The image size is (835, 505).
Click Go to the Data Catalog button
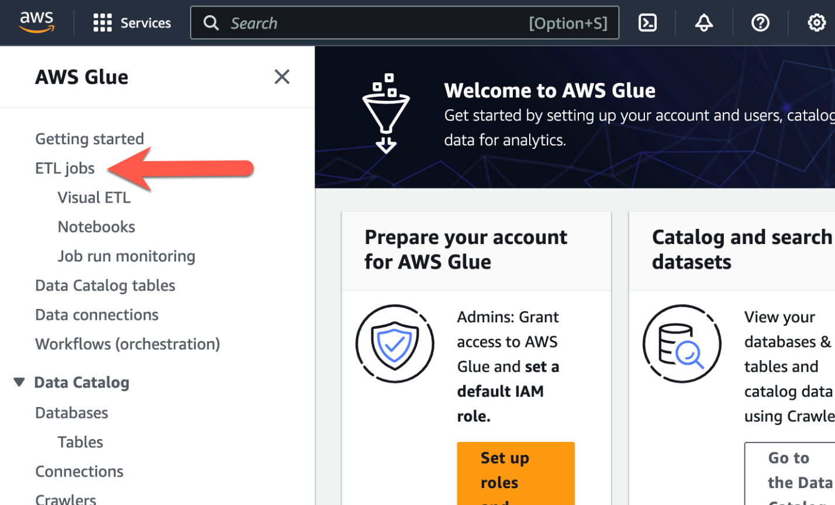coord(789,473)
